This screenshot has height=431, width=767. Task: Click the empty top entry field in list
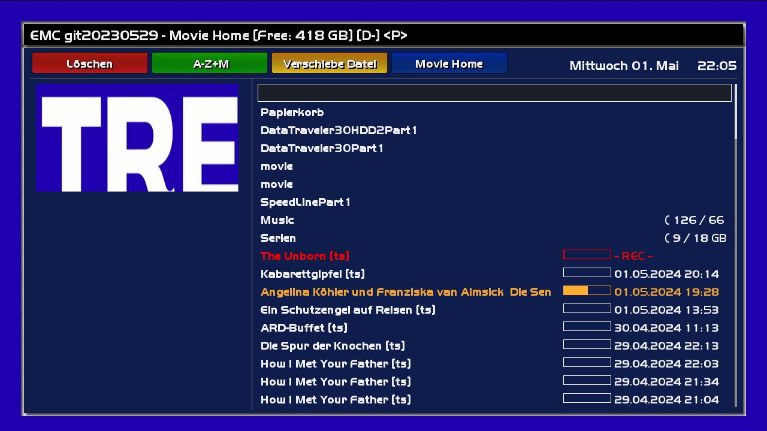pyautogui.click(x=494, y=93)
